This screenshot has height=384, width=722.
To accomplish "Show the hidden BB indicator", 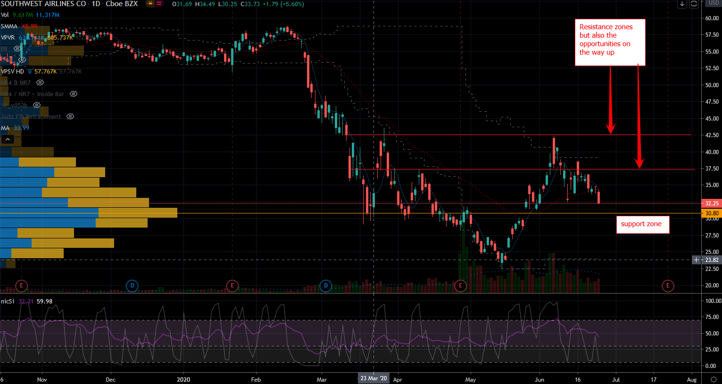I will point(17,49).
